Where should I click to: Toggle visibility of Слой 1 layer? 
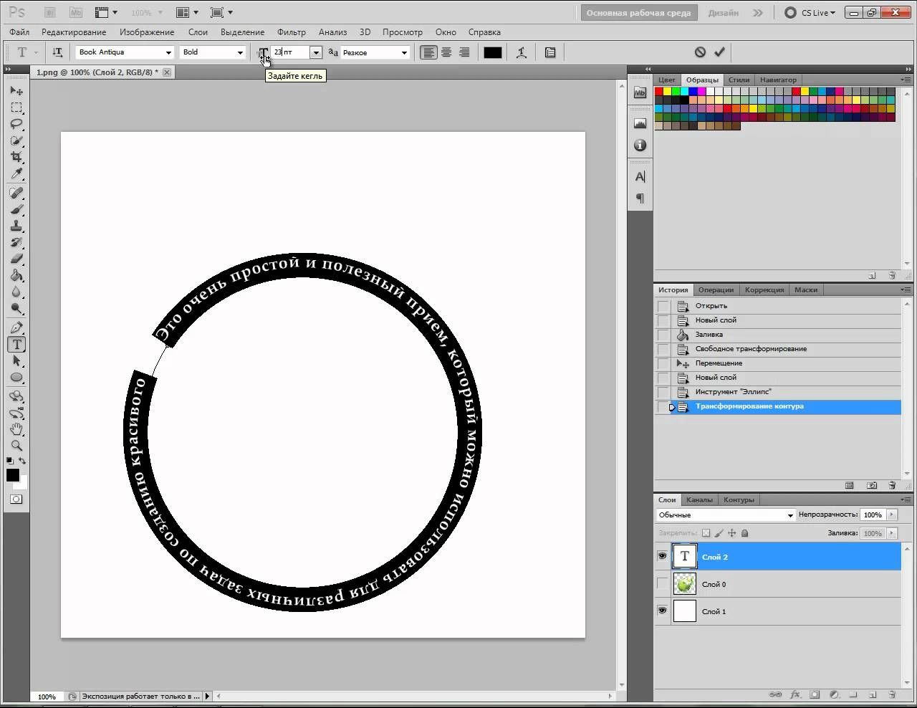(x=662, y=611)
